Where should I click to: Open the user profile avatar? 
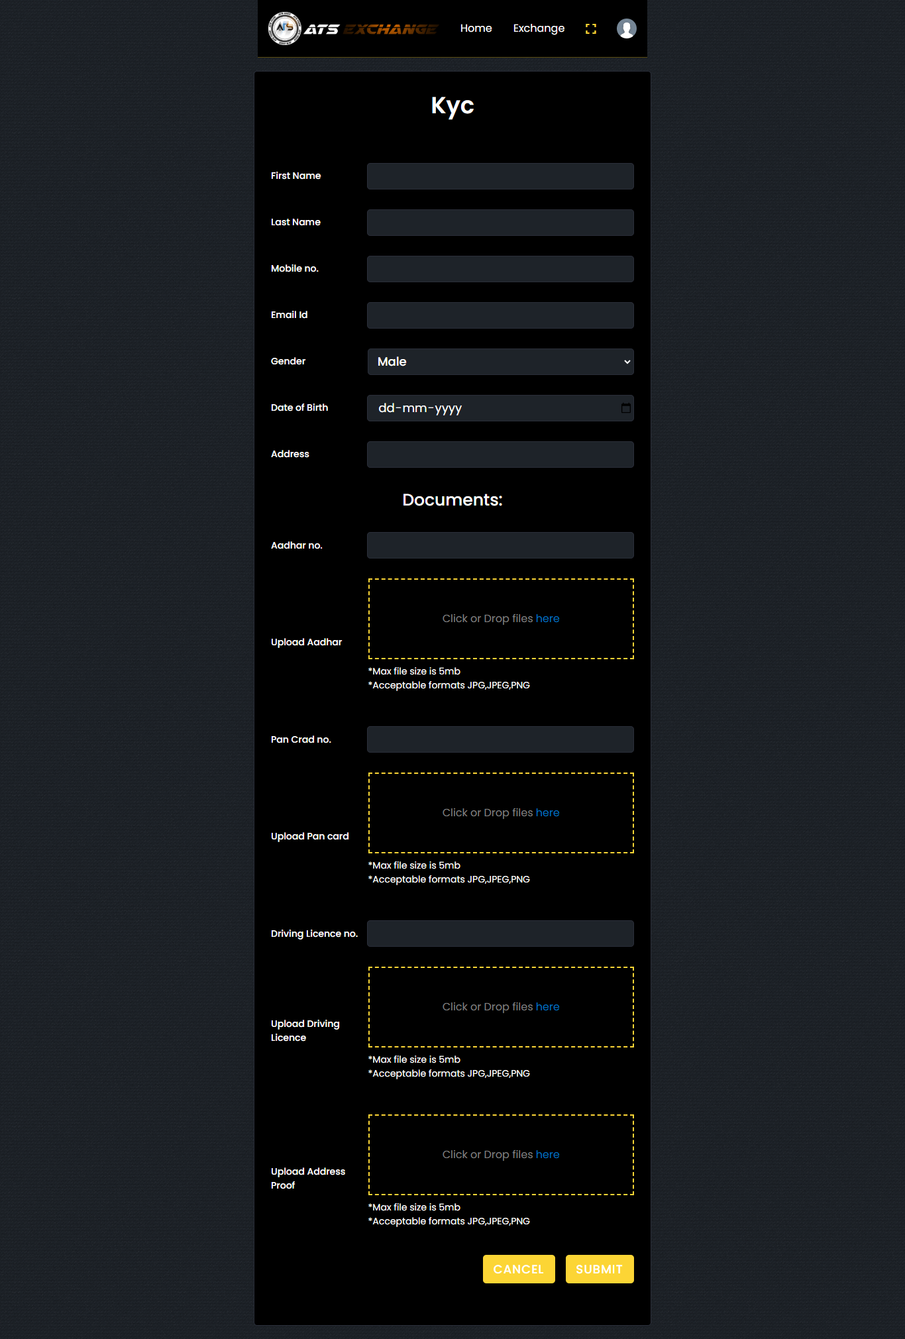pos(626,28)
